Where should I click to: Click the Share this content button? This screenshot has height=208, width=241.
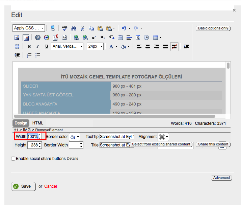tap(213, 144)
